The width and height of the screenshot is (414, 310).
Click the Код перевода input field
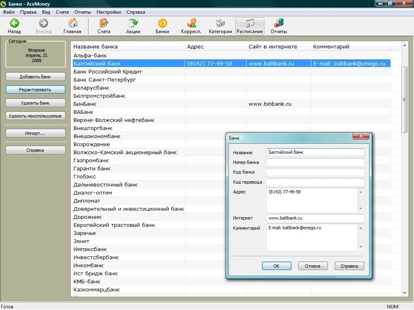[315, 182]
